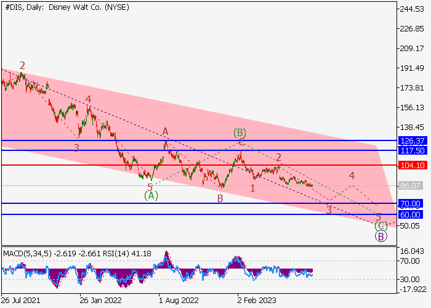The width and height of the screenshot is (431, 308).
Task: Select the green (B) wave label
Action: coord(240,132)
